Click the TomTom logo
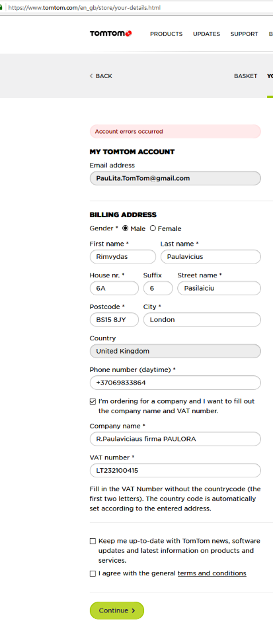This screenshot has width=273, height=623. point(110,34)
